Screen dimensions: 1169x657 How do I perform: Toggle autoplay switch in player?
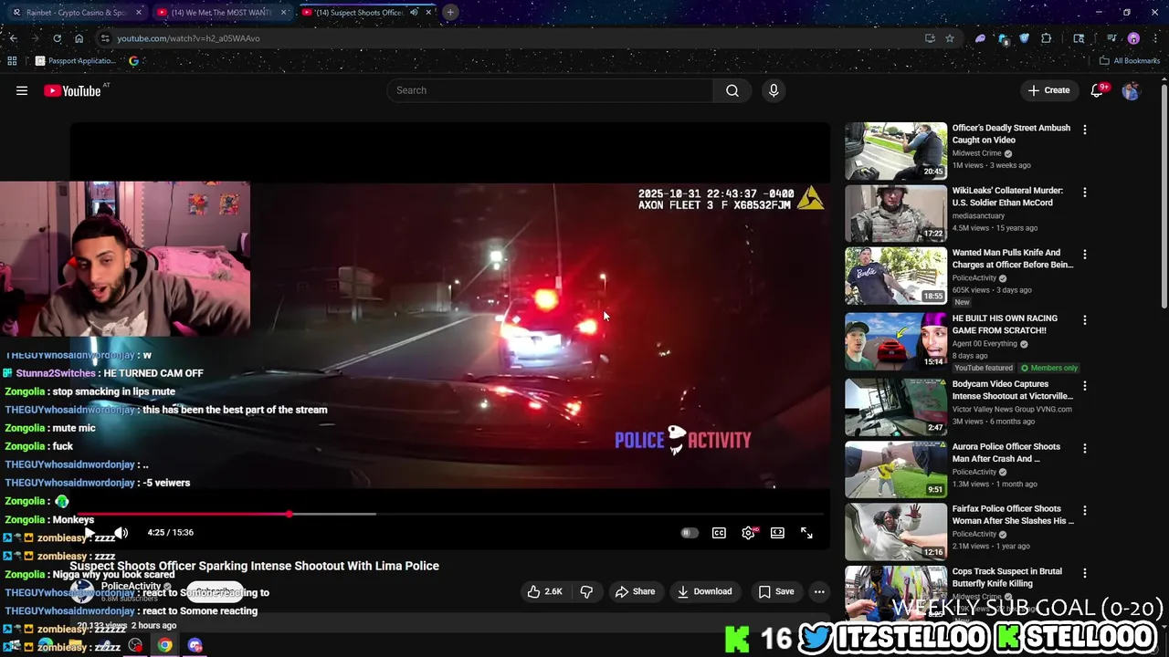pyautogui.click(x=690, y=533)
